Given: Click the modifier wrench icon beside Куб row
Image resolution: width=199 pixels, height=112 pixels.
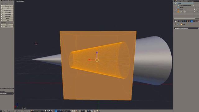Looking at the screenshot, I should (184, 12).
